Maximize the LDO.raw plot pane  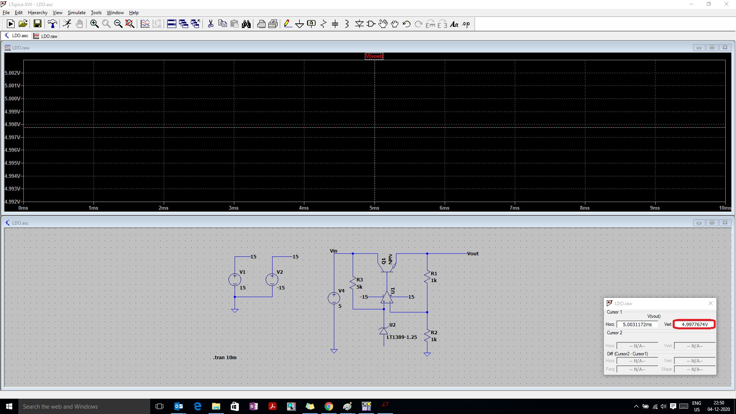click(x=712, y=48)
